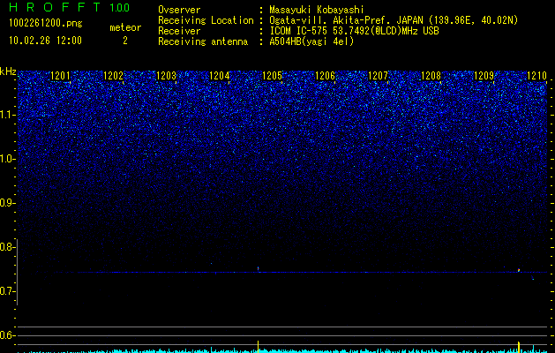This screenshot has width=555, height=353.
Task: Click the meteor echo on carrier near 1205
Action: point(259,269)
